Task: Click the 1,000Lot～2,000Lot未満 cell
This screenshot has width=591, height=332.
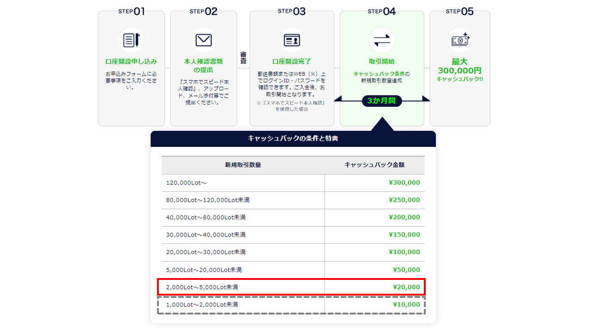Action: pyautogui.click(x=243, y=305)
